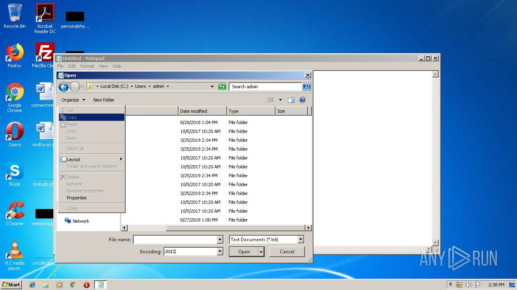Click the green Refresh button beside address bar

222,87
